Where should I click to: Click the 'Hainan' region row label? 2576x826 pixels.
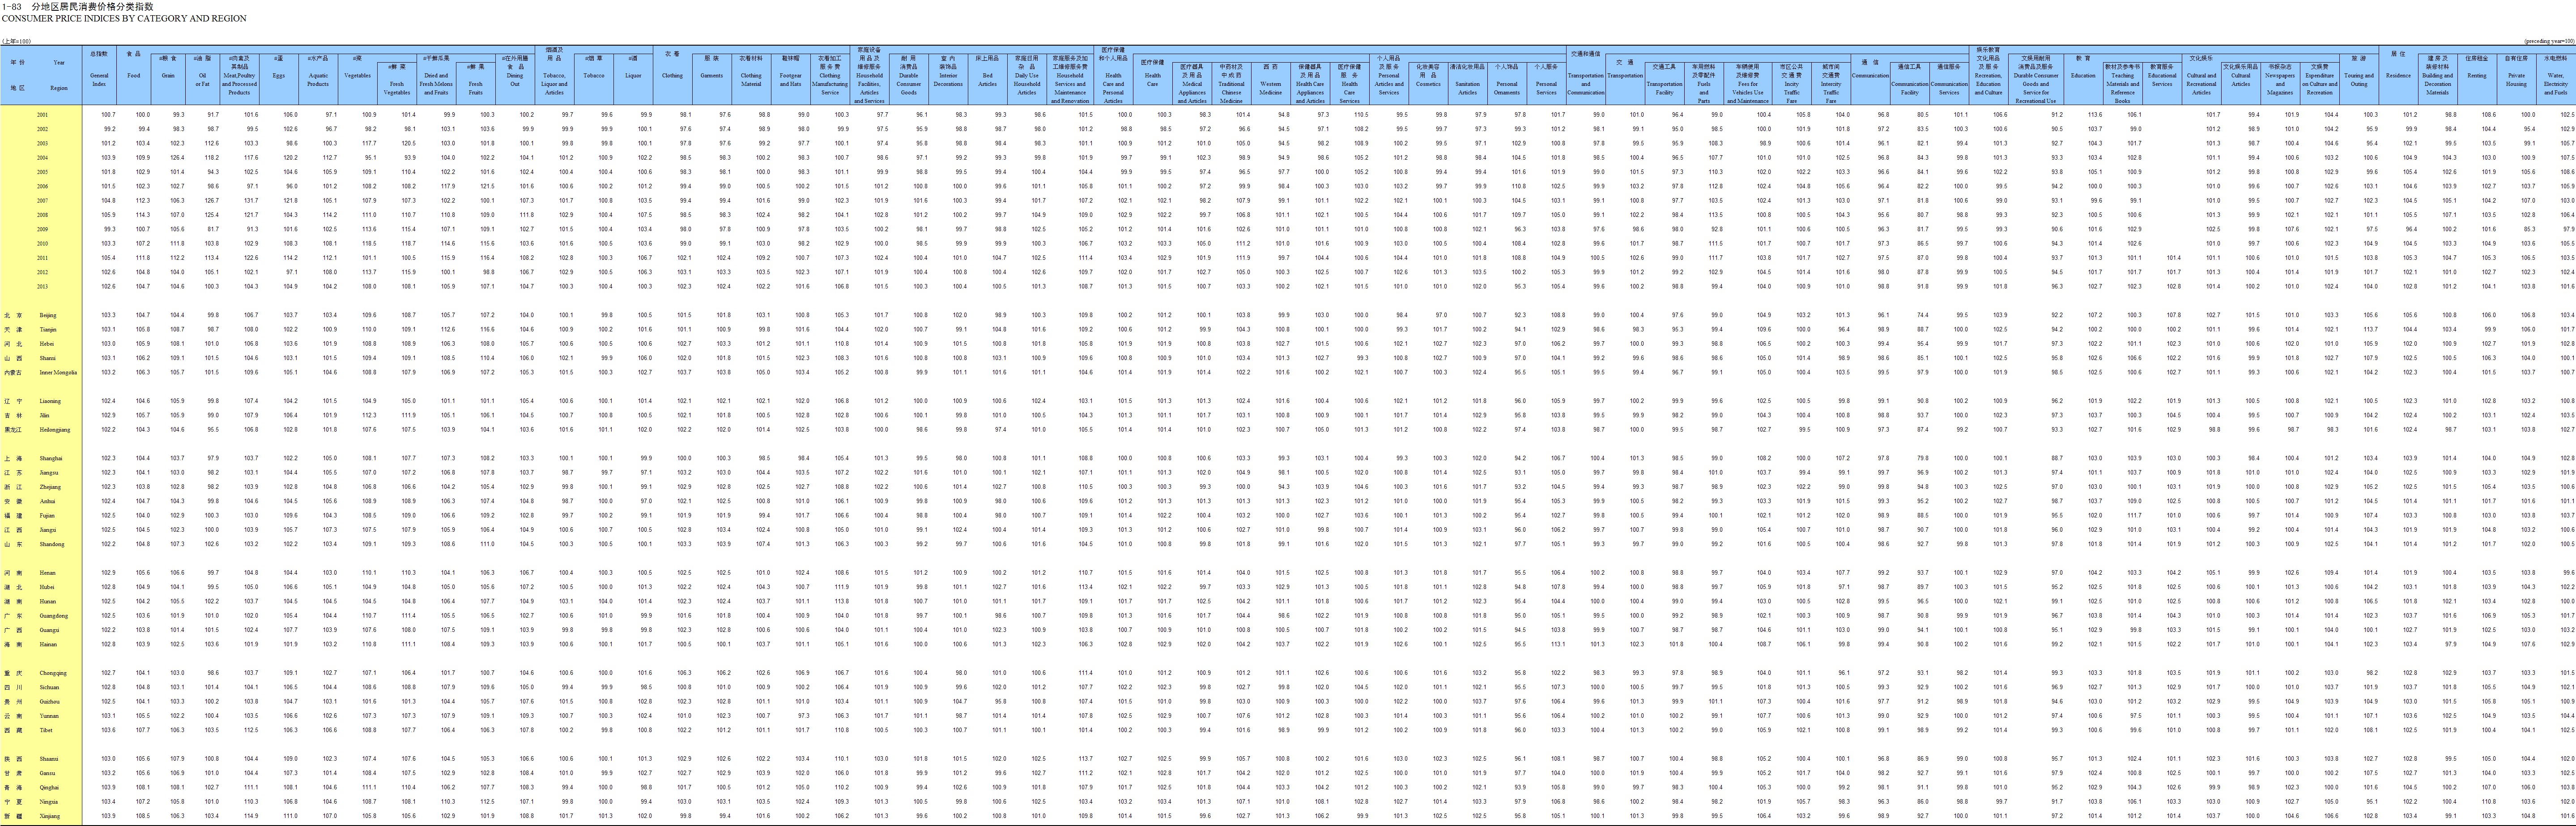pyautogui.click(x=48, y=644)
